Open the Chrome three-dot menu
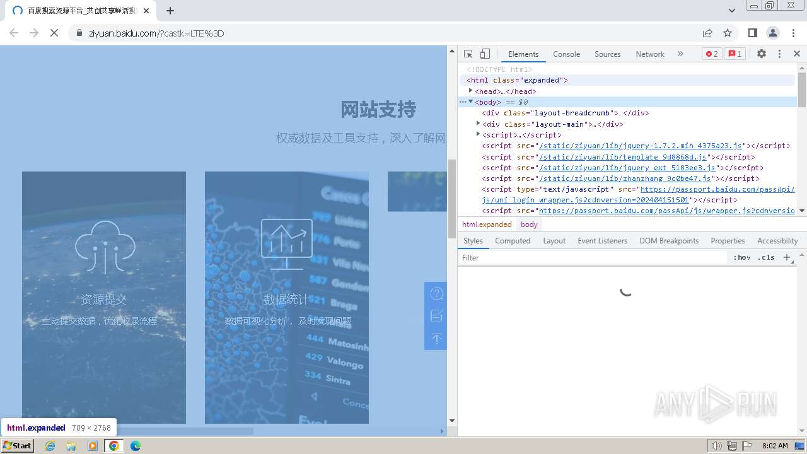Viewport: 807px width, 454px height. (792, 33)
